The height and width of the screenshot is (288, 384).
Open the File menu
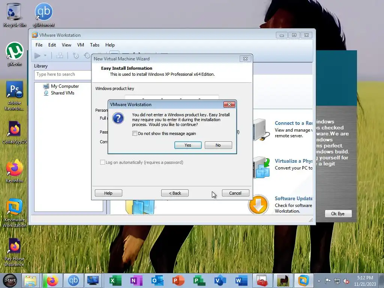(39, 45)
